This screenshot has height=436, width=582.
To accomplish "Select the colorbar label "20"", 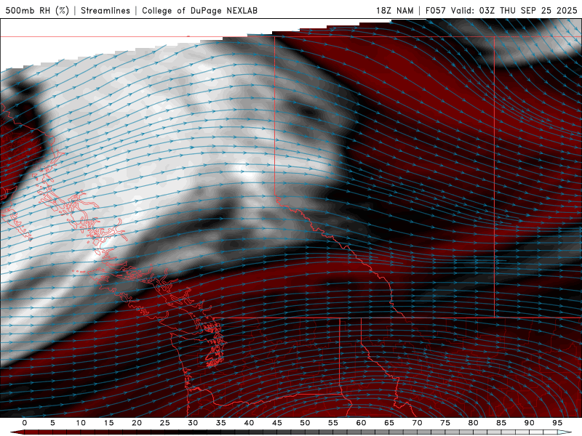I will pyautogui.click(x=137, y=423).
